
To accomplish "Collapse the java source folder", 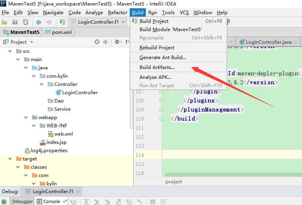I will coord(26,68).
